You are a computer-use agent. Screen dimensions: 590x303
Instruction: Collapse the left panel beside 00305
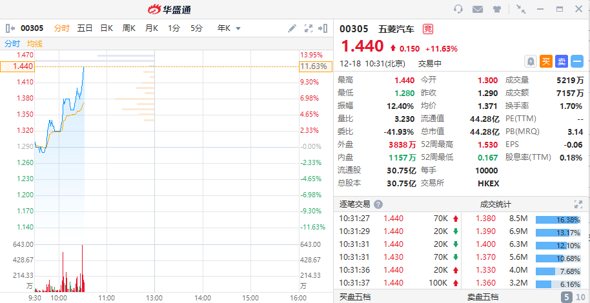click(10, 28)
